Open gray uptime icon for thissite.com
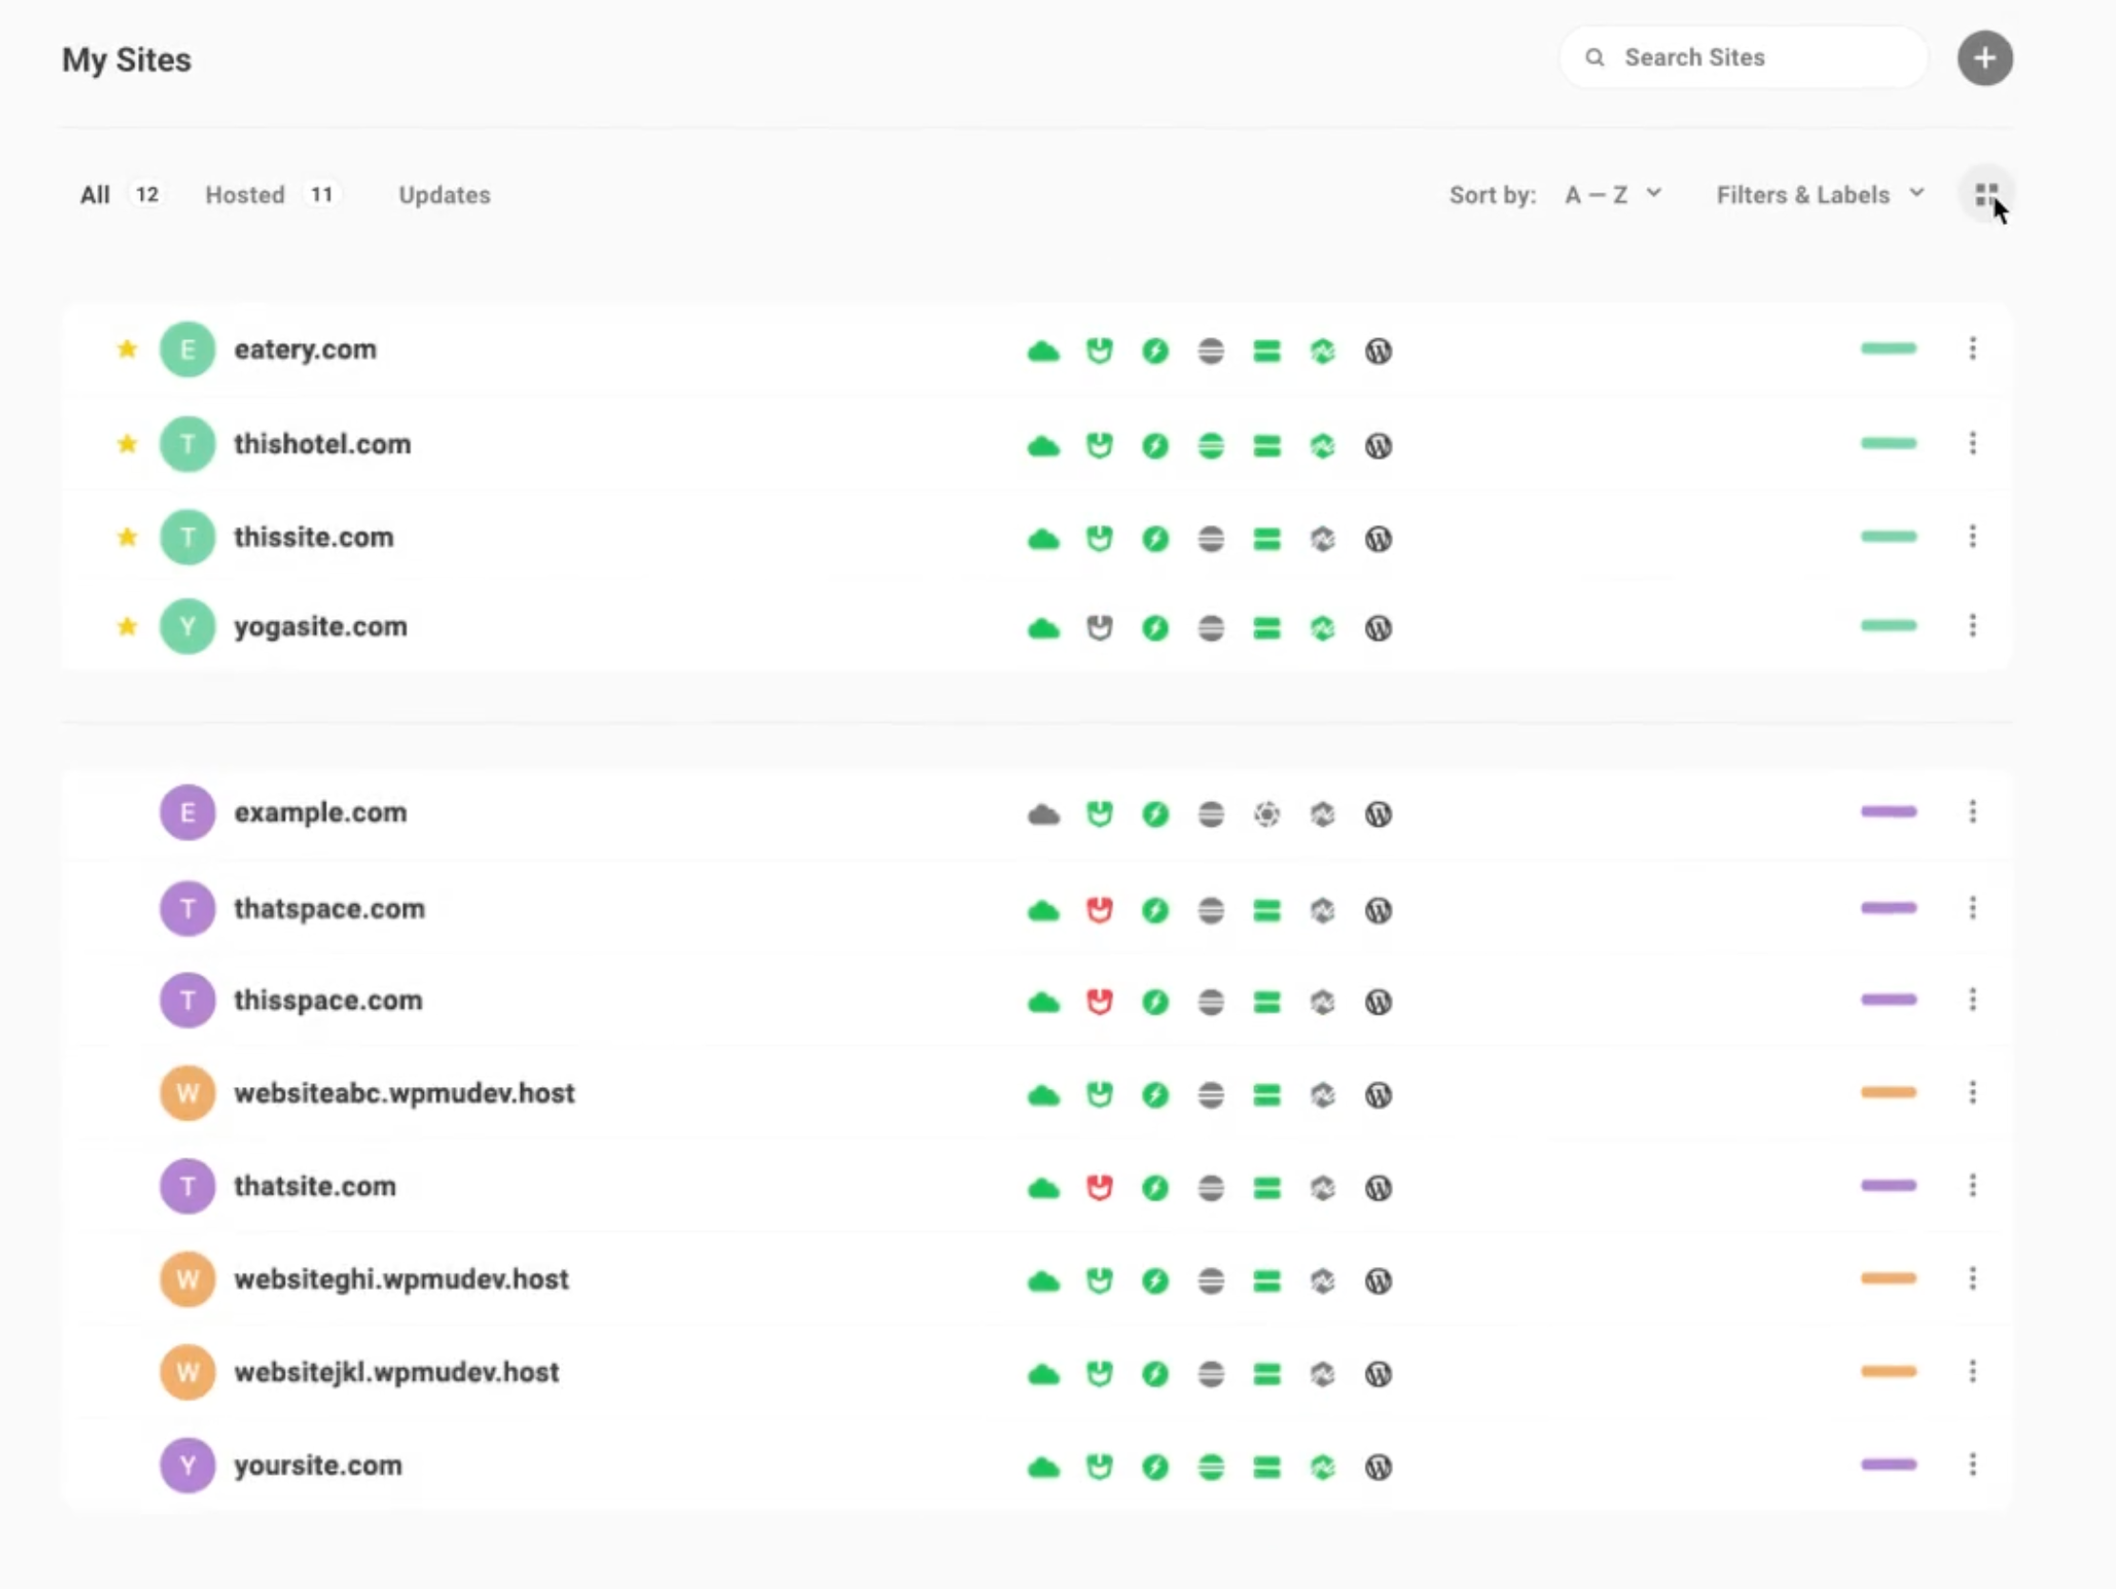The height and width of the screenshot is (1589, 2116). (x=1323, y=539)
